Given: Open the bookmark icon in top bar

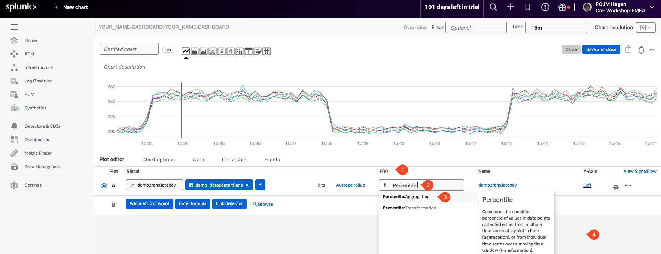Looking at the screenshot, I should coord(528,7).
